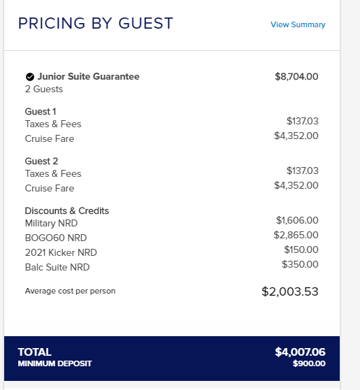The height and width of the screenshot is (390, 360).
Task: Click Guest 1 Cruise Fare amount $4,352.00
Action: coord(296,136)
